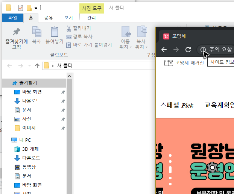
Task: Click the breadcrumb chevron before 새 폴더
Action: pyautogui.click(x=53, y=66)
